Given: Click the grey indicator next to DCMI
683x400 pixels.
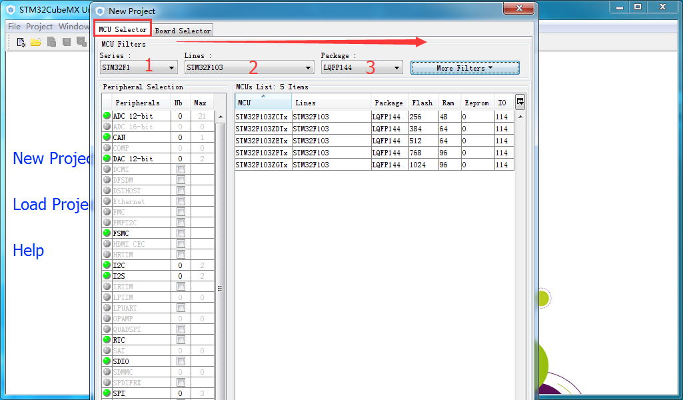Looking at the screenshot, I should [x=107, y=169].
